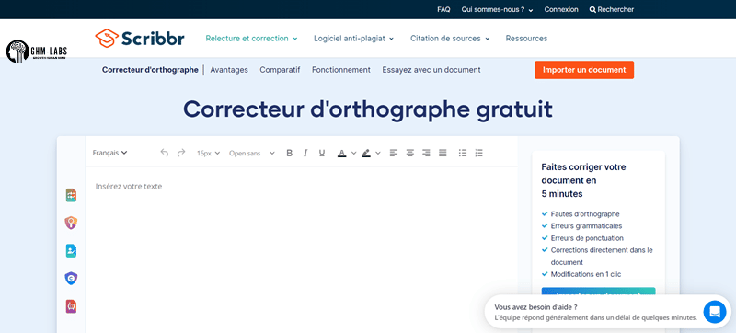Open the Ressources menu item
736x333 pixels.
(x=526, y=39)
